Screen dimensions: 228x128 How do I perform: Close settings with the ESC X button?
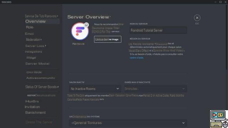click(x=197, y=18)
